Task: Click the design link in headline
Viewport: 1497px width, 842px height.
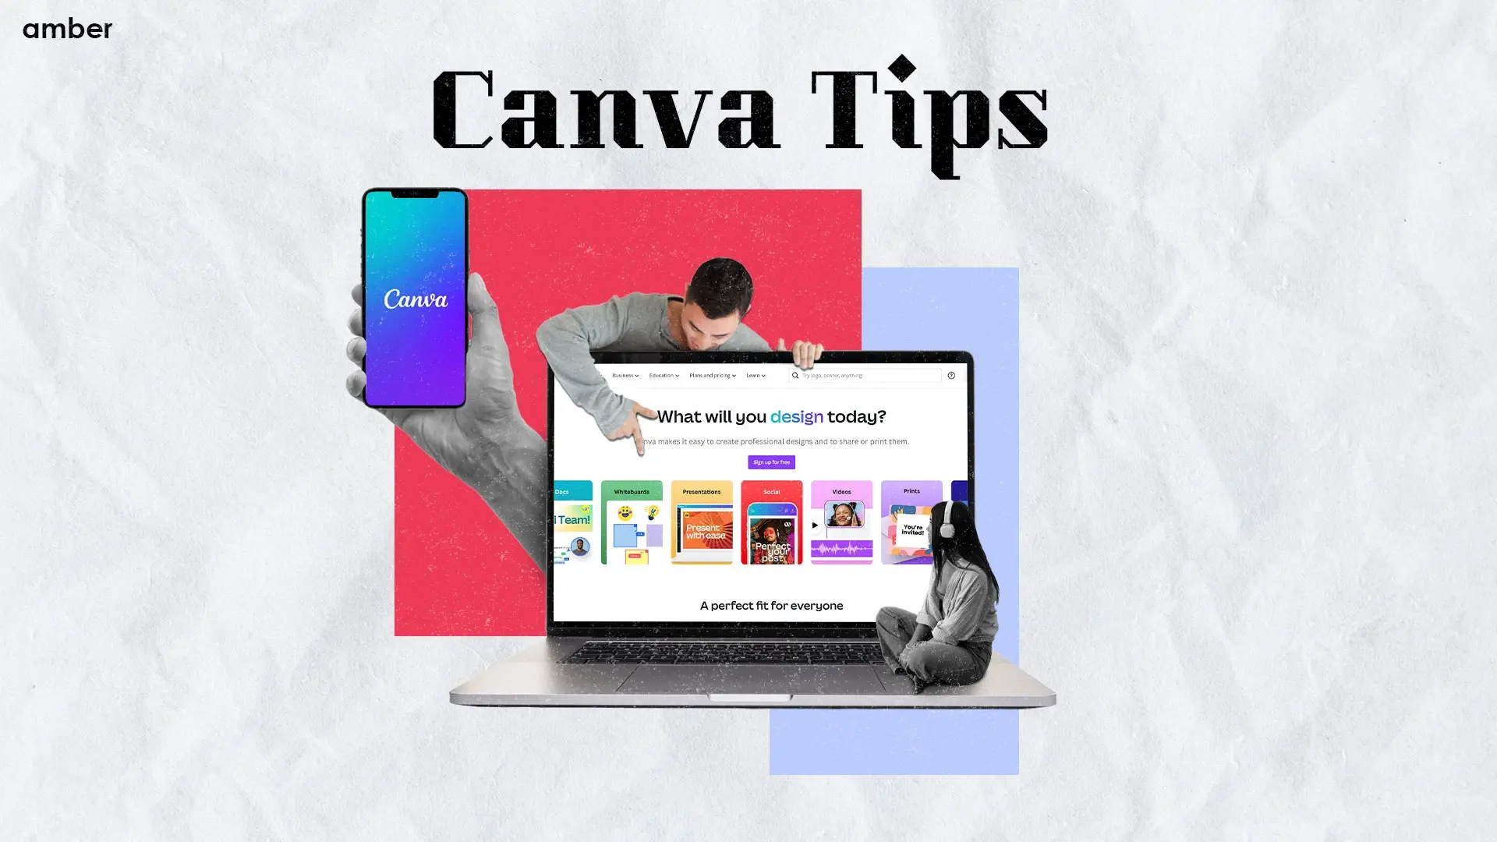Action: (x=797, y=416)
